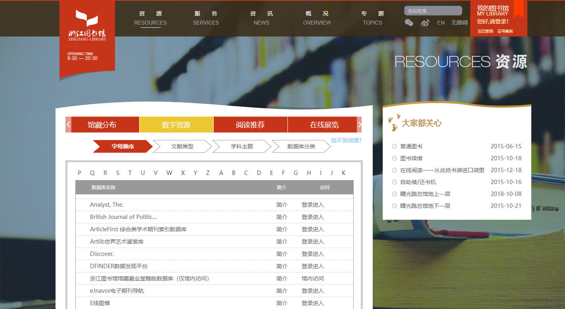The height and width of the screenshot is (309, 565).
Task: Open eJnavor电子期刊导航 entry
Action: [117, 291]
